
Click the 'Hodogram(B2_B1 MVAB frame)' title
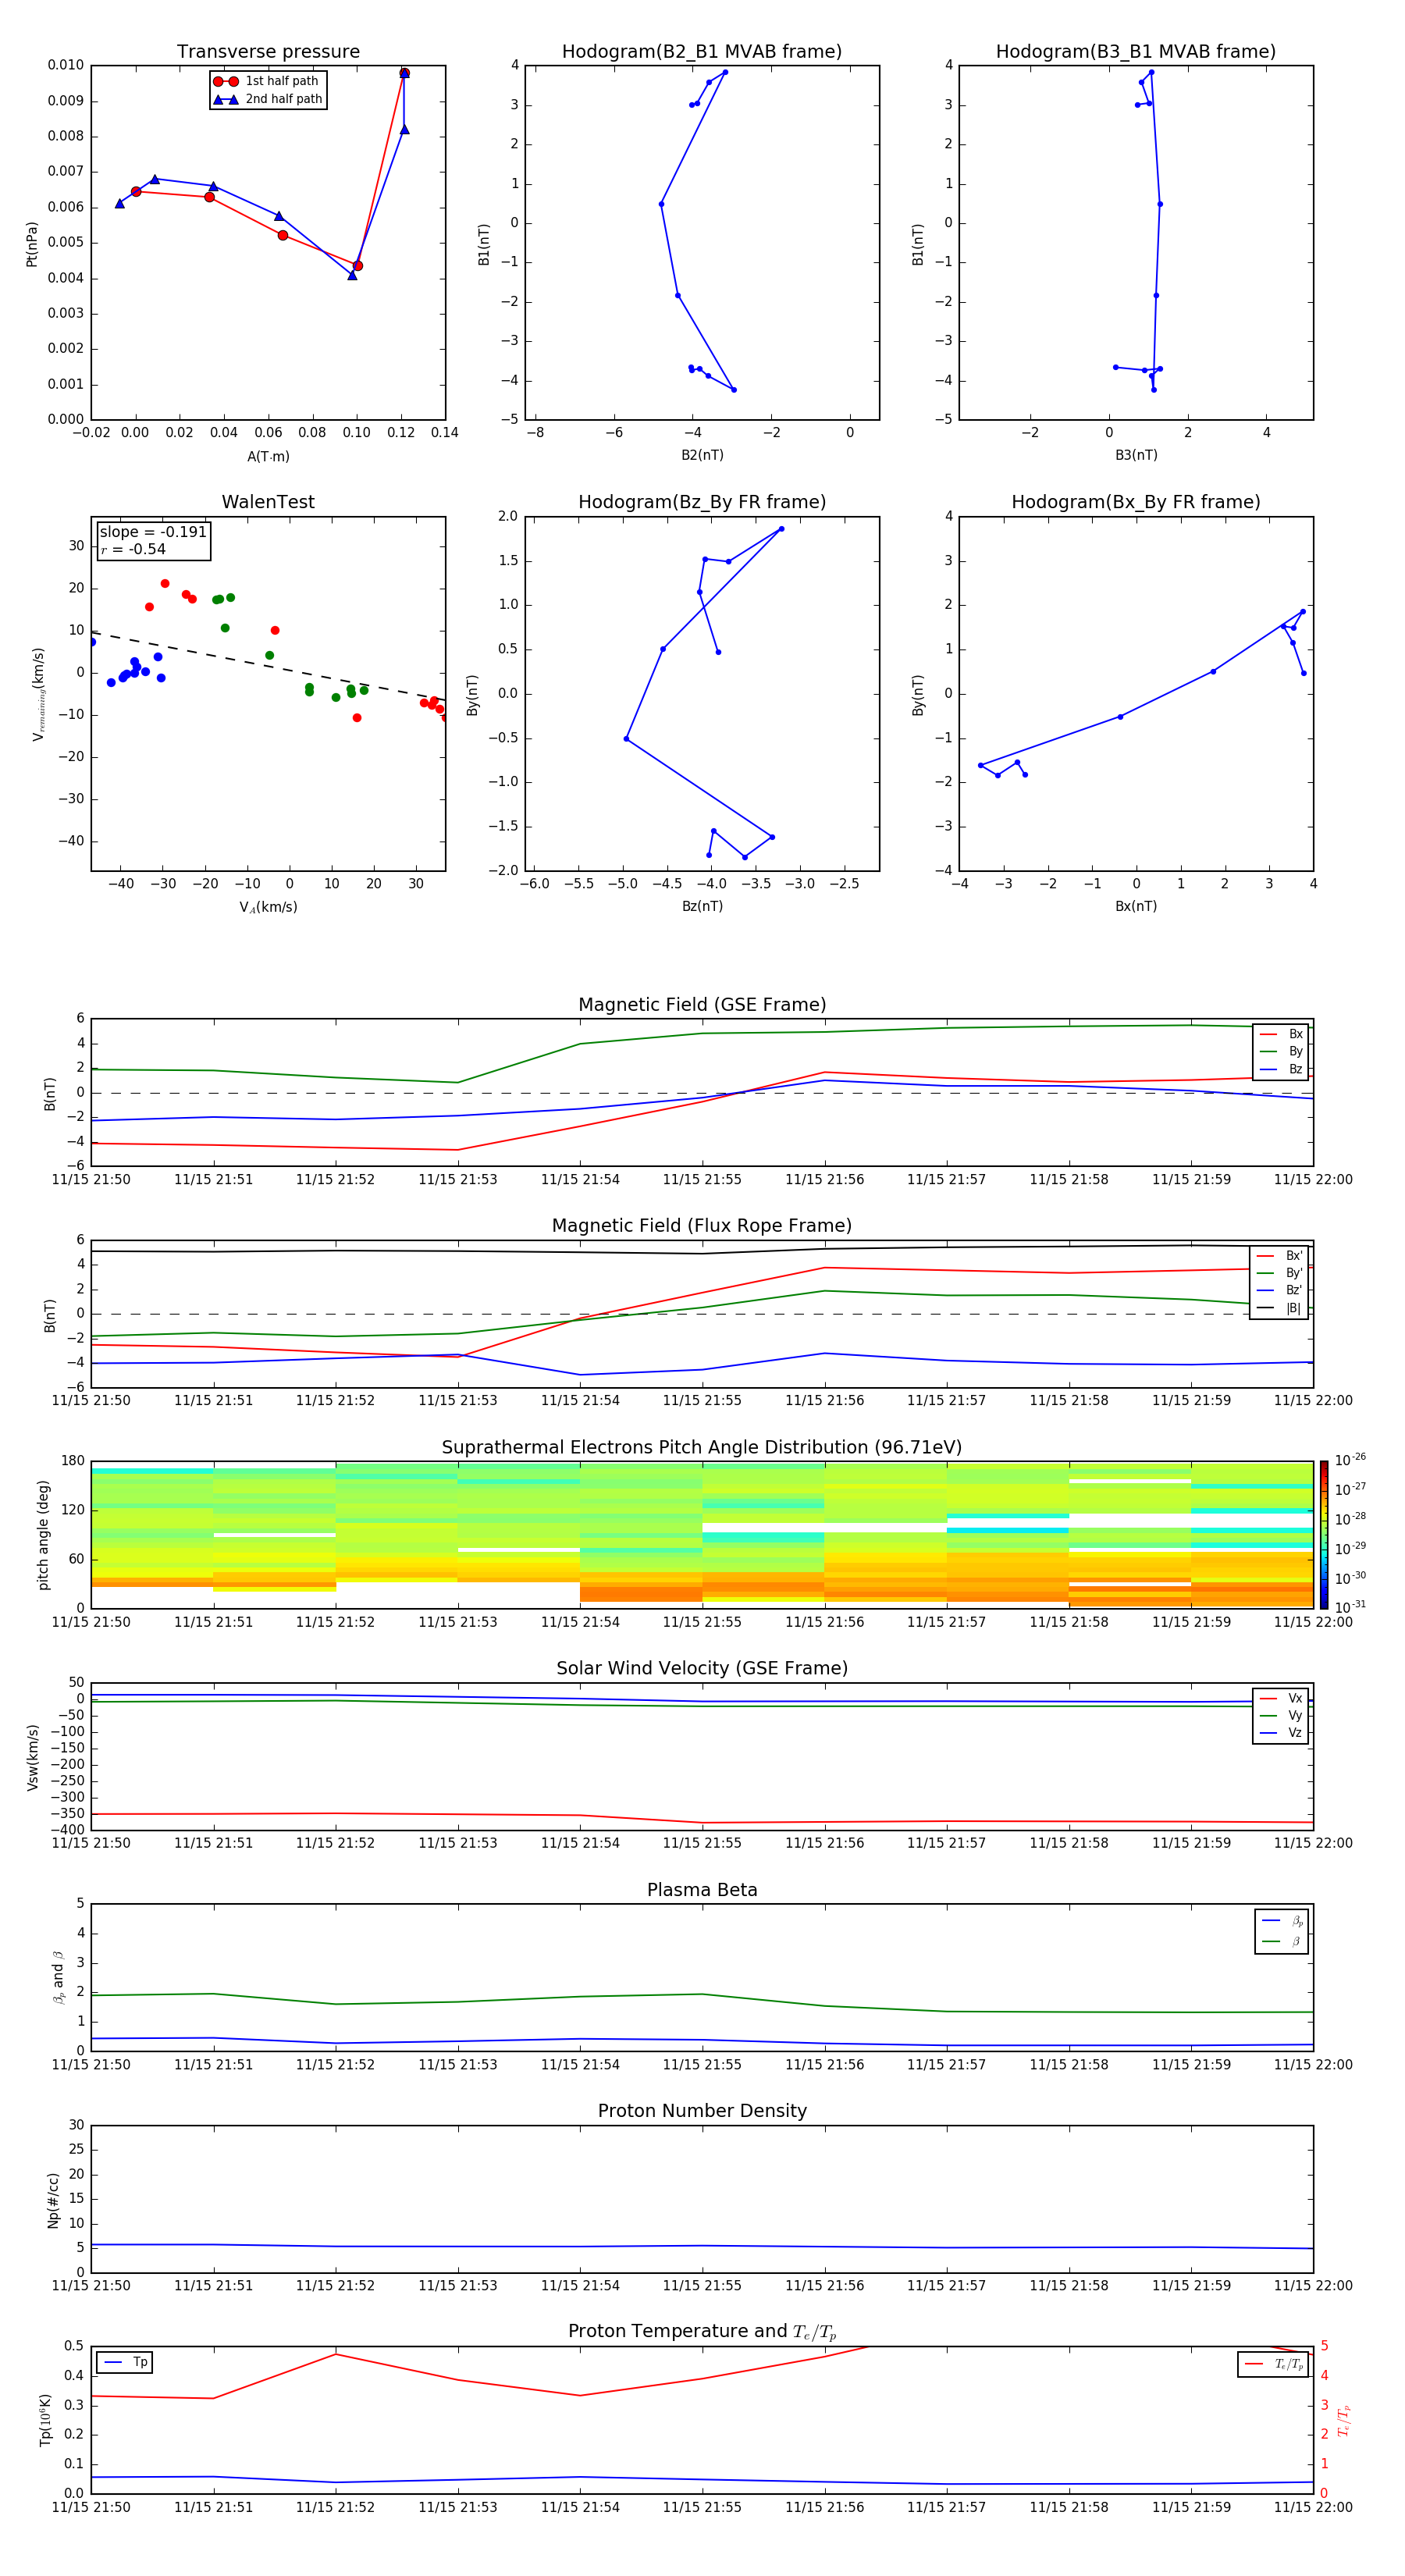click(702, 52)
